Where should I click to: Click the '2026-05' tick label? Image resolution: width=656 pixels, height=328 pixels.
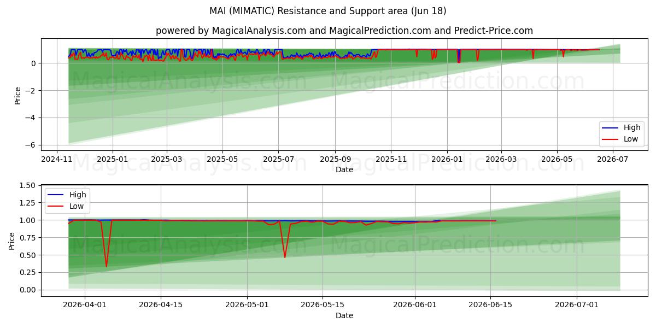[x=557, y=159]
